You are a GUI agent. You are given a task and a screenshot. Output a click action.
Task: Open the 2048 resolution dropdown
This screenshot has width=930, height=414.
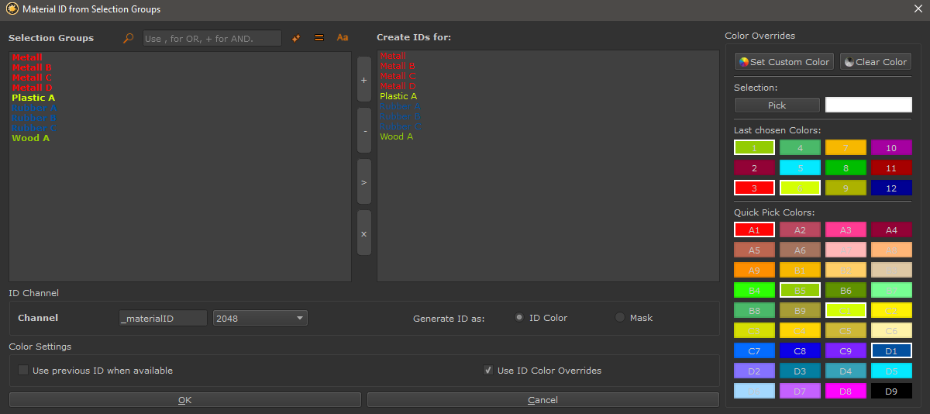click(260, 318)
